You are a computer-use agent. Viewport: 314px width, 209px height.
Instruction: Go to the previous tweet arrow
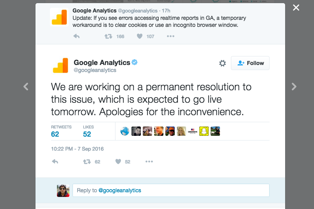pos(26,87)
